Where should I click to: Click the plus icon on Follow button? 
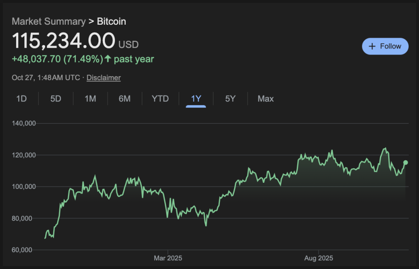pos(372,46)
